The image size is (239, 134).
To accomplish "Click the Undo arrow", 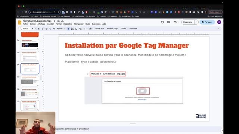I will [x=39, y=29].
